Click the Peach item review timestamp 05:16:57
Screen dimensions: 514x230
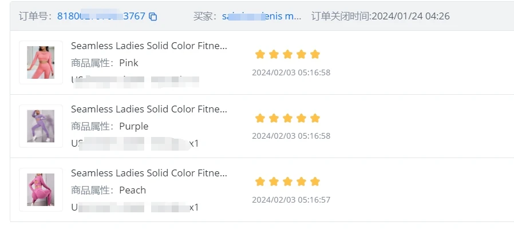tap(291, 200)
